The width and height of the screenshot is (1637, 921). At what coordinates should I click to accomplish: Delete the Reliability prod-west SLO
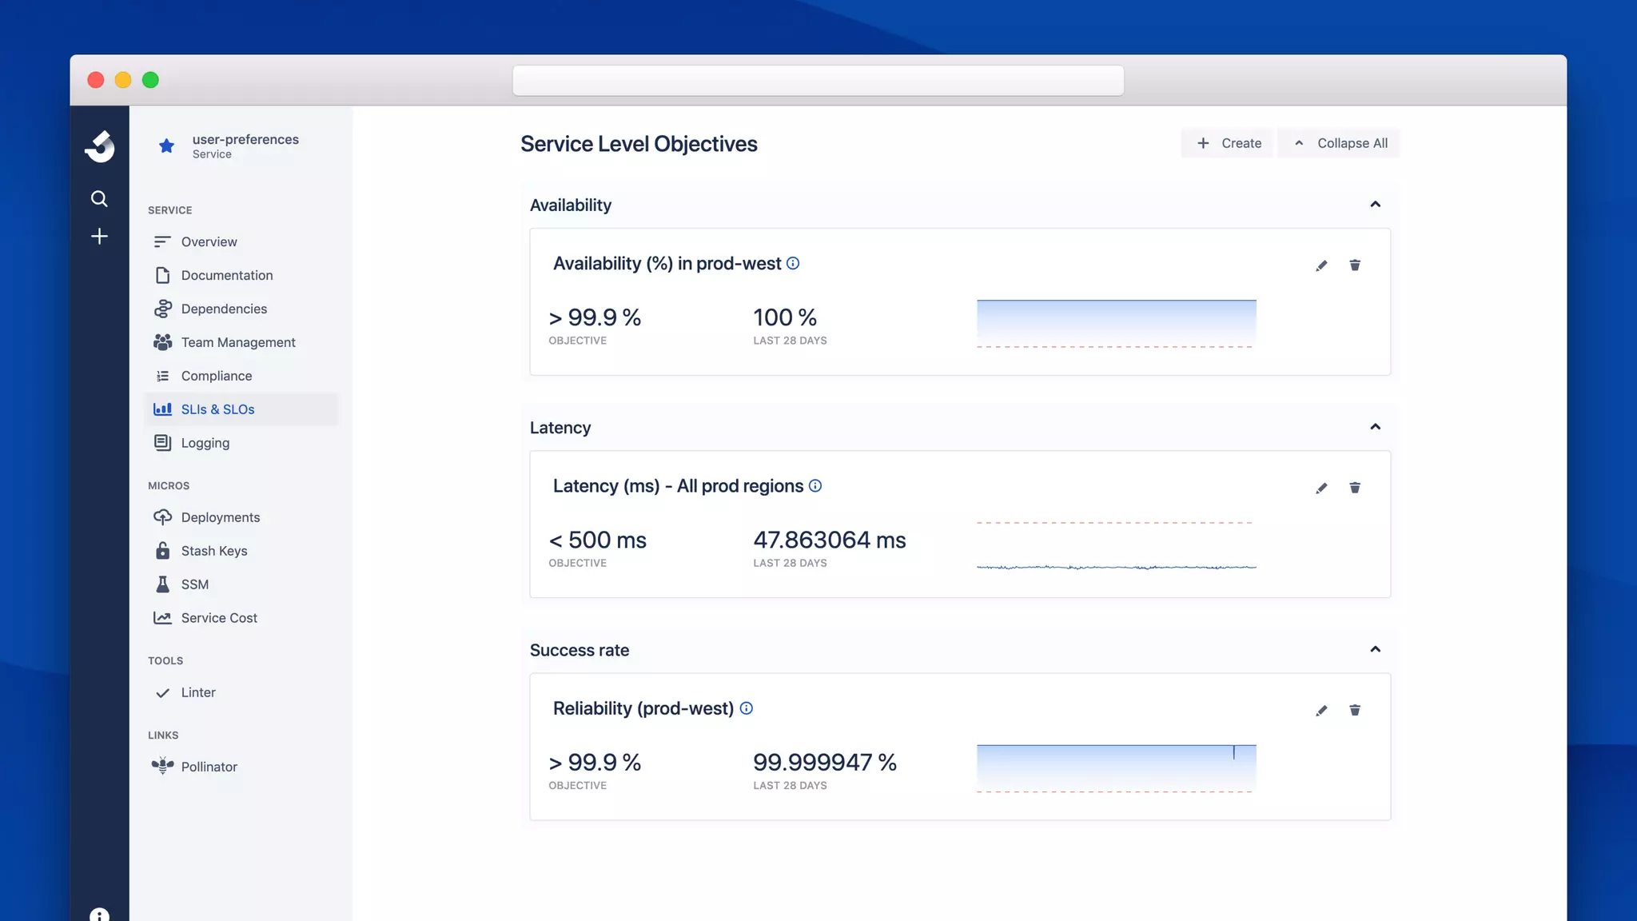[1355, 710]
